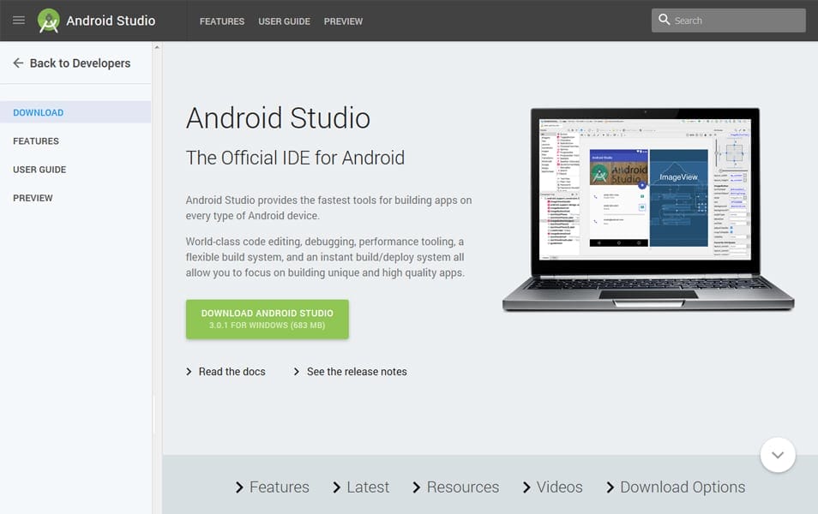818x514 pixels.
Task: Select FEATURES in the sidebar
Action: (x=34, y=140)
